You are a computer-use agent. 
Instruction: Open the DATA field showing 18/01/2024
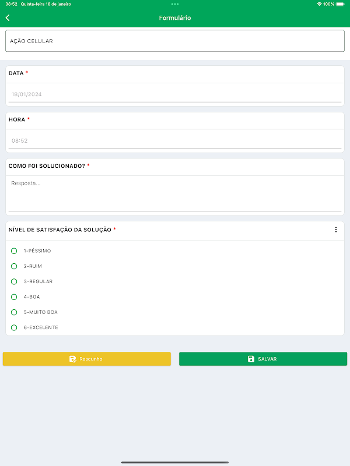coord(175,94)
